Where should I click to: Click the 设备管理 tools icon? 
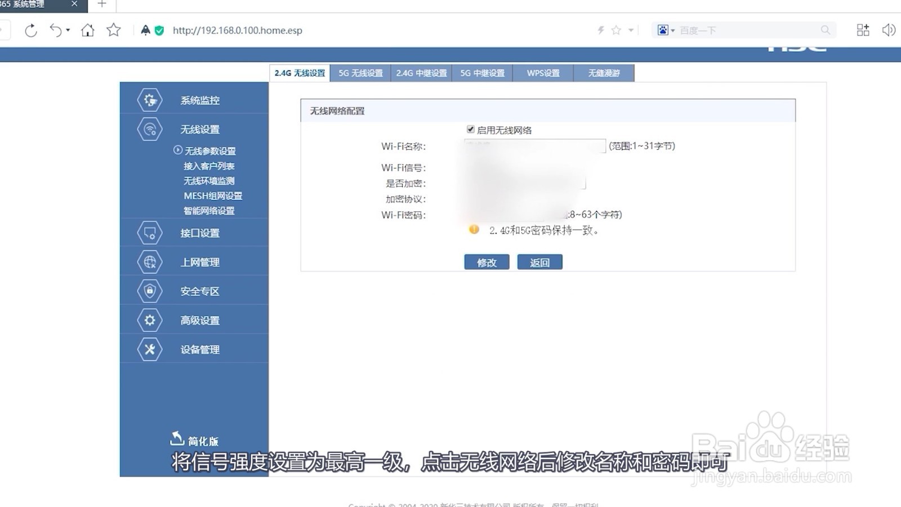pos(150,349)
